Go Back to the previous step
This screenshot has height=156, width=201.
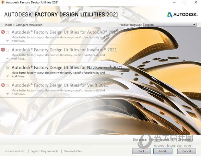tap(142, 151)
